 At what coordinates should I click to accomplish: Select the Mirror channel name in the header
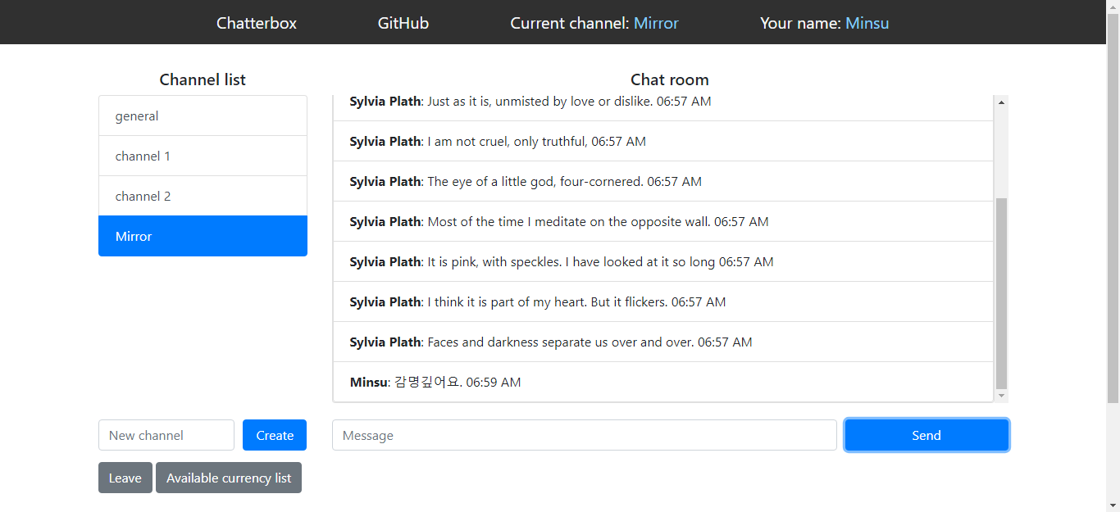[x=655, y=23]
